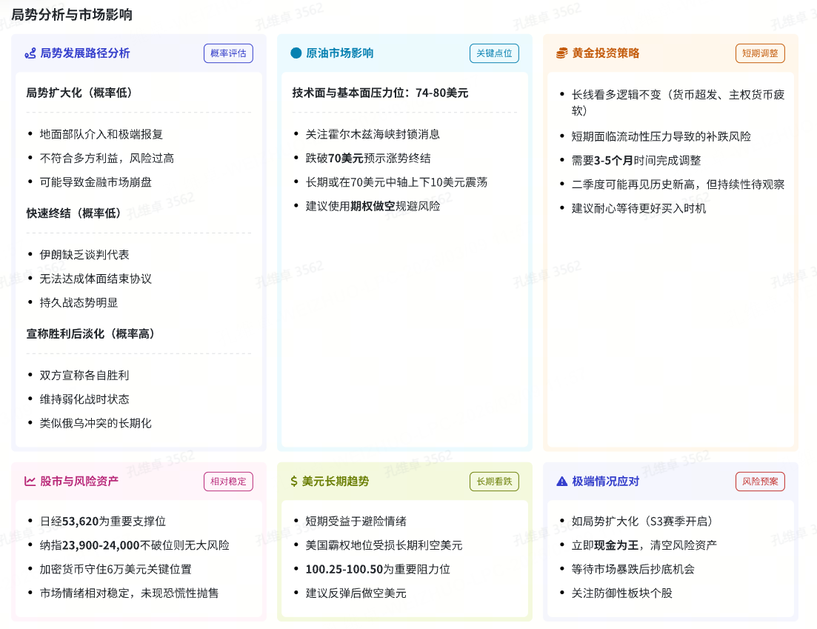Click the bullet 关注霍尔木兹海峡封锁消息

click(x=373, y=134)
